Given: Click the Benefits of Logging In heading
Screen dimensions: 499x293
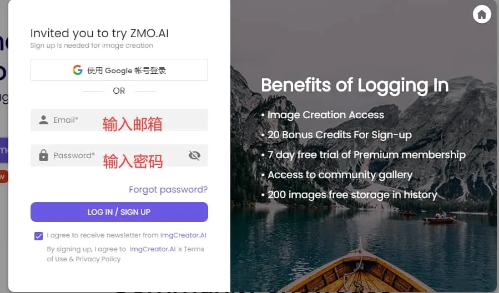Looking at the screenshot, I should click(x=355, y=85).
